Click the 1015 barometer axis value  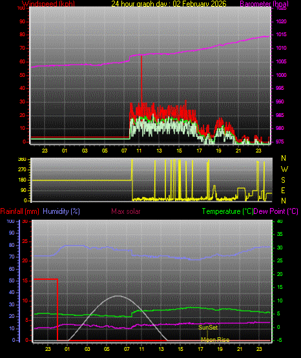[281, 34]
